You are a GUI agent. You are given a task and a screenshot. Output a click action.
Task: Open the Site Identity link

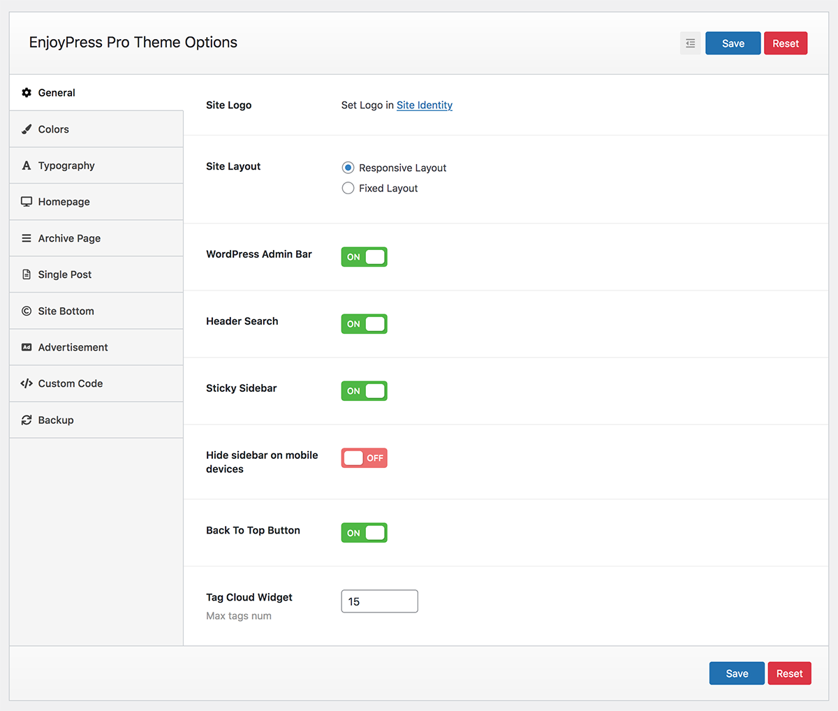pos(424,105)
